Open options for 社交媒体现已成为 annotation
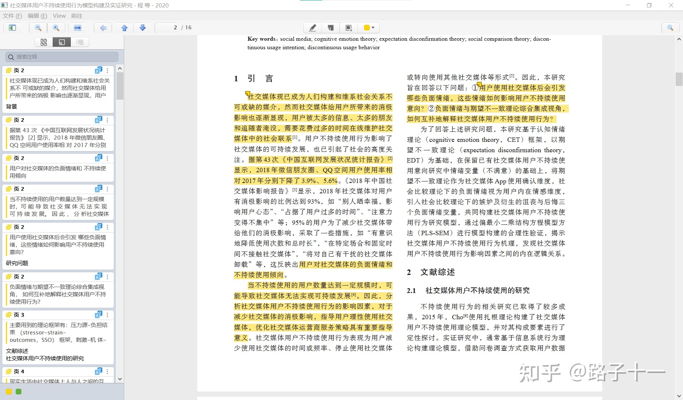Image resolution: width=683 pixels, height=400 pixels. (x=108, y=70)
